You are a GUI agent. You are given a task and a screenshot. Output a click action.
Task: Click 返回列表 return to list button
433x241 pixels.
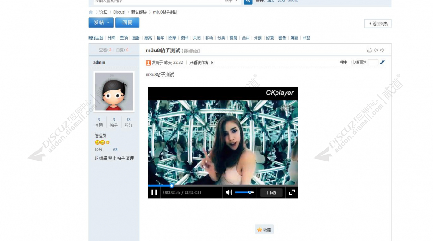tap(378, 24)
